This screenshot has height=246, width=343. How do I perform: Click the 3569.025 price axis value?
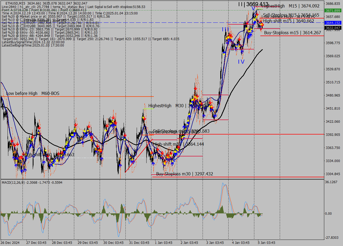pyautogui.click(x=333, y=56)
